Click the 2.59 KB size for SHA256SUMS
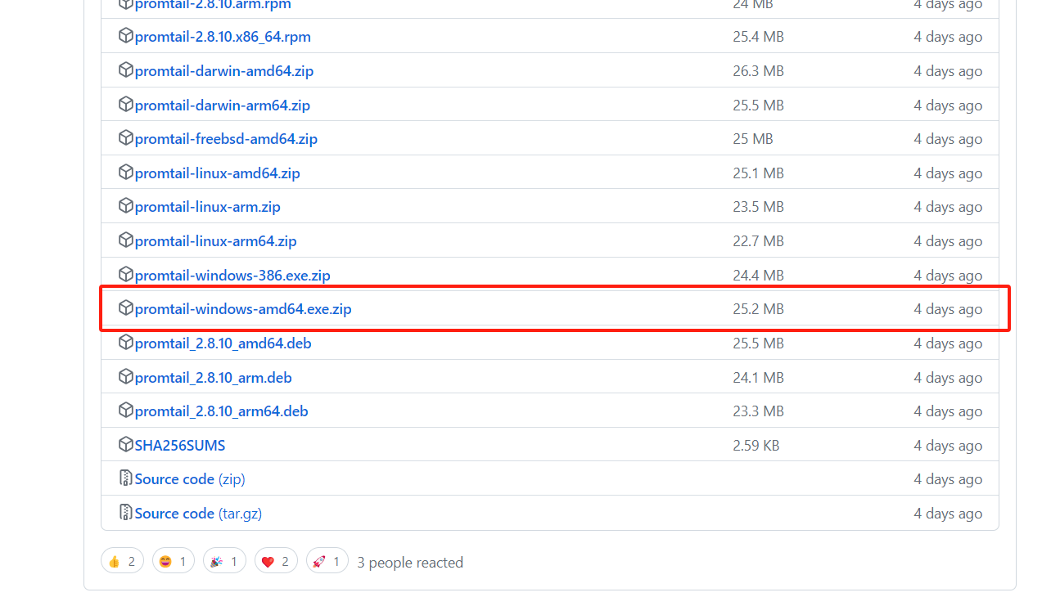The width and height of the screenshot is (1051, 597). (x=756, y=446)
